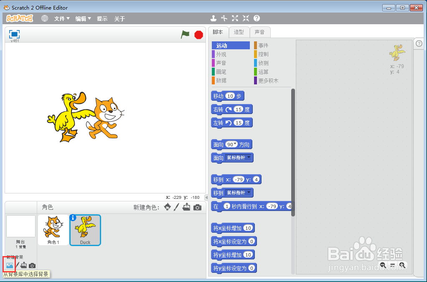Click steps value in 移动 10 步 block
The width and height of the screenshot is (427, 282).
tap(230, 96)
